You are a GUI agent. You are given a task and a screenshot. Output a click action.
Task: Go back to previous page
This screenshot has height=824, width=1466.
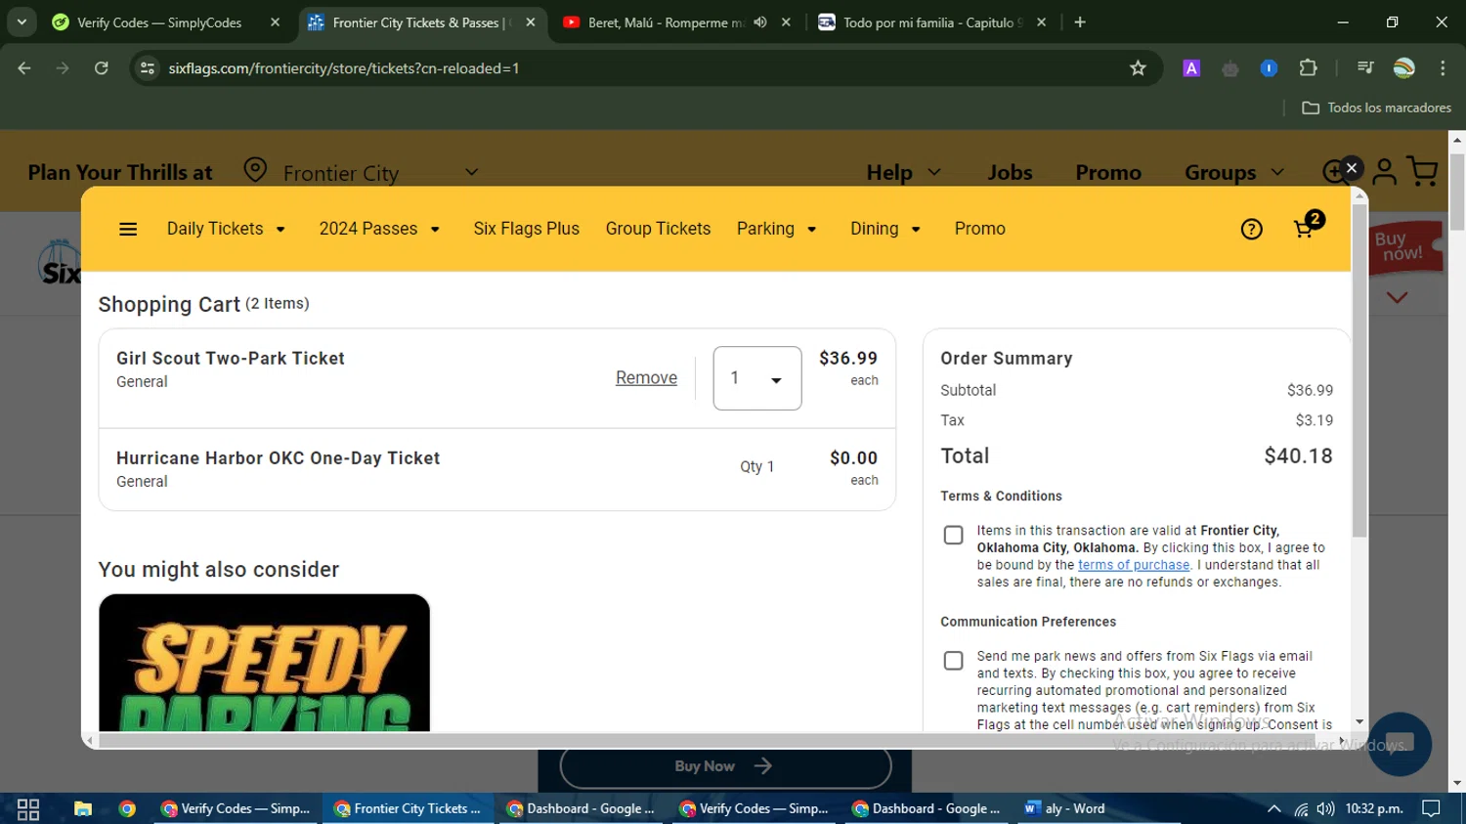click(24, 68)
